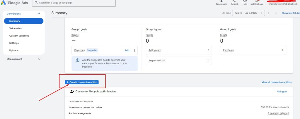Open Page view three-dot options menu
Viewport: 300px width, 119px height.
134,50
